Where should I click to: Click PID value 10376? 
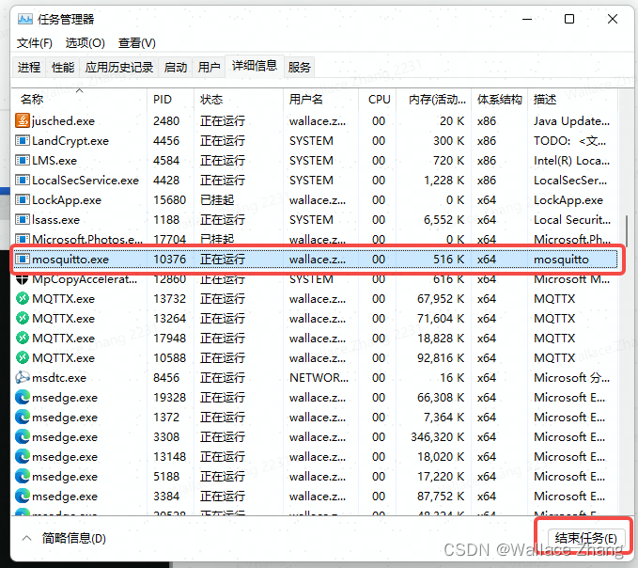coord(170,260)
